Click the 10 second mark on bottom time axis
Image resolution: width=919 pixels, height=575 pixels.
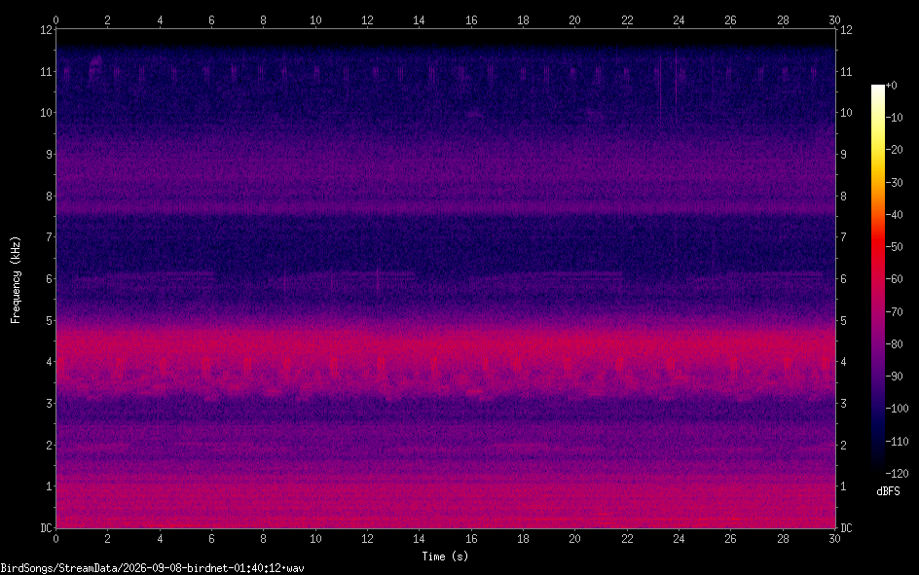click(x=315, y=538)
